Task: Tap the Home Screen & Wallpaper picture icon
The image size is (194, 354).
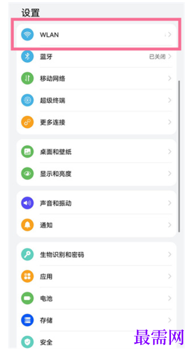Action: (x=27, y=152)
